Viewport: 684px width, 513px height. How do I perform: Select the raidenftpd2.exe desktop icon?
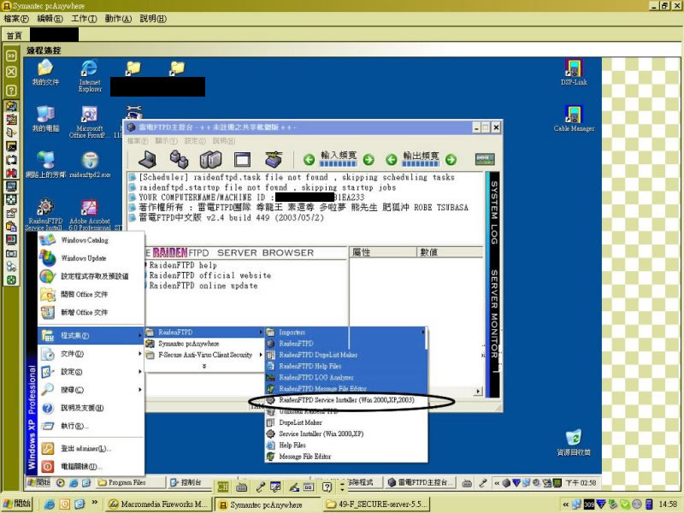point(90,165)
